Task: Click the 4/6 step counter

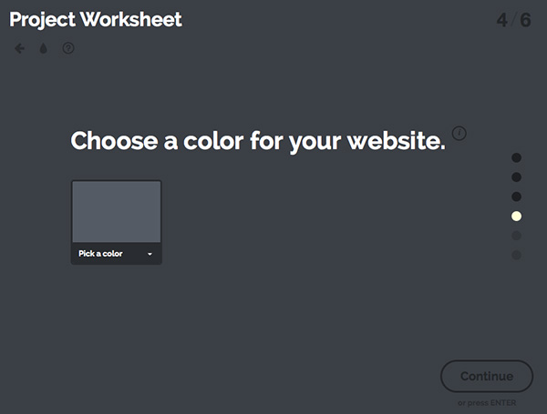Action: [x=513, y=19]
